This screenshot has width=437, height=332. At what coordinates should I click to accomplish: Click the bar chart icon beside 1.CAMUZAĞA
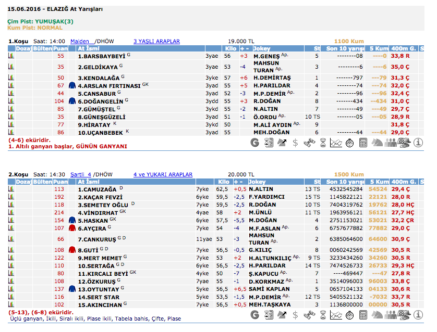pyautogui.click(x=10, y=189)
